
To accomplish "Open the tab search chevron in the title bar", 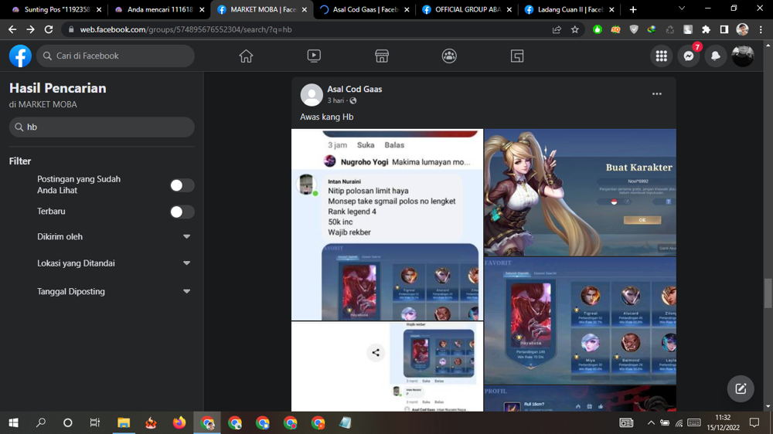I will pos(682,8).
